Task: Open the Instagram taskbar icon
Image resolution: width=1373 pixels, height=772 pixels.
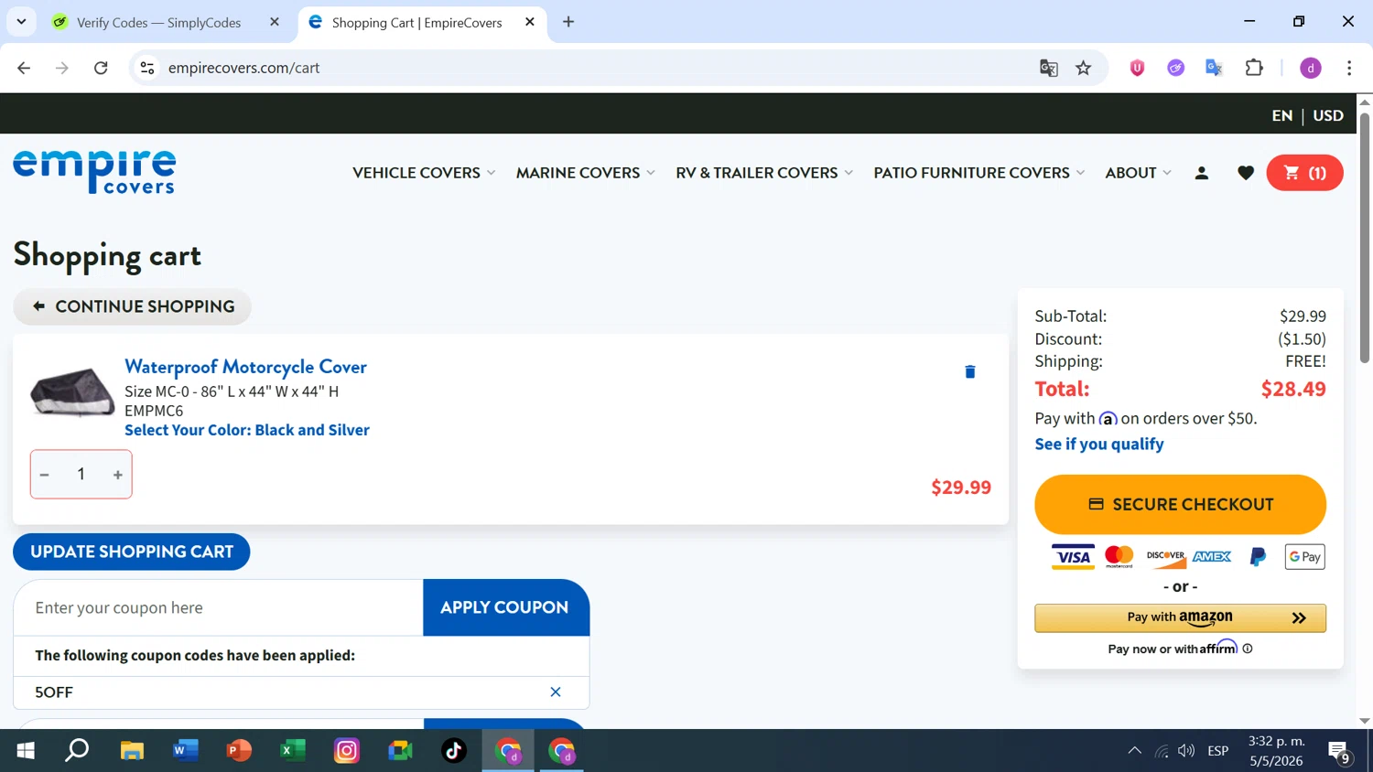Action: pos(347,751)
